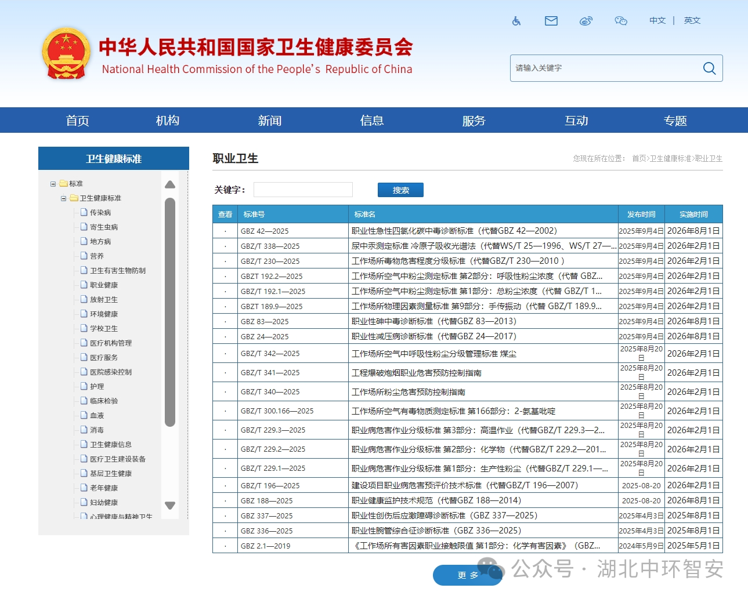Click the magnifier search icon
Screen dimensions: 748x599
709,68
